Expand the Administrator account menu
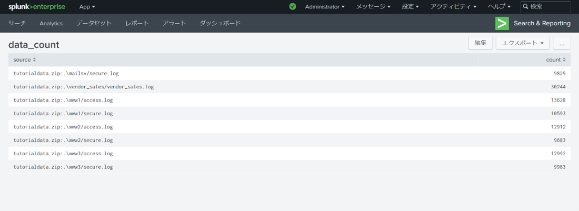 [325, 7]
